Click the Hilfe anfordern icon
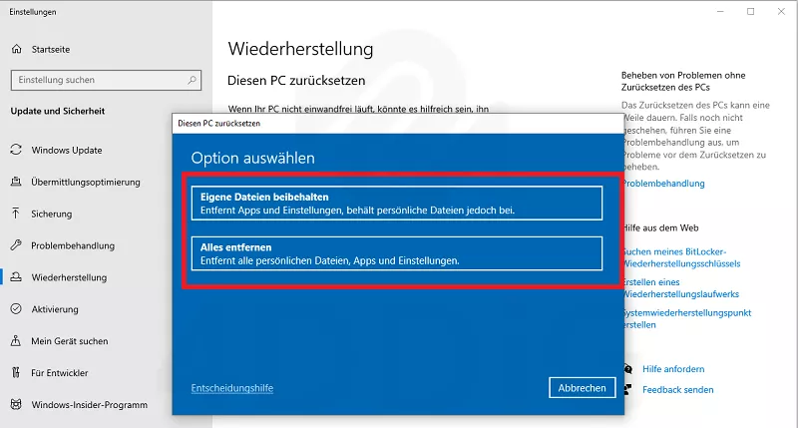Viewport: 798px width, 428px height. (626, 369)
